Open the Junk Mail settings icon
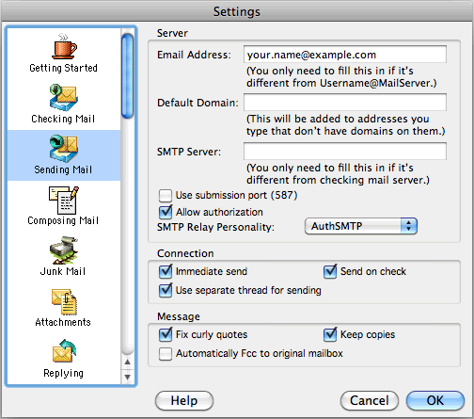The image size is (474, 419). coord(64,250)
